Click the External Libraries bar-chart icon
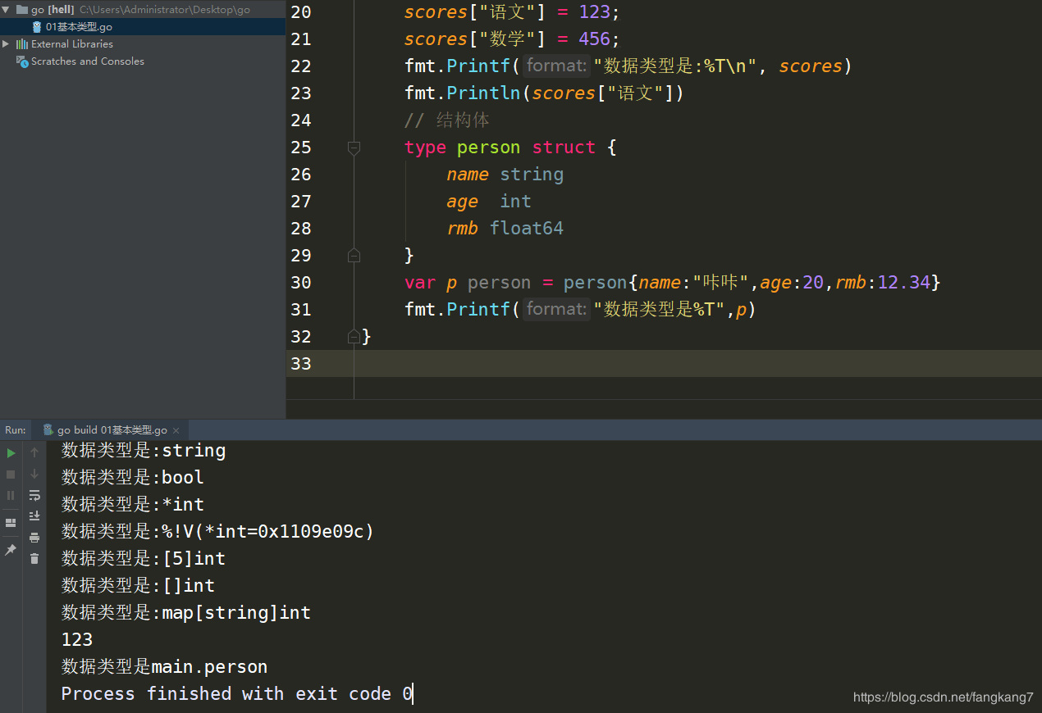Screen dimensions: 1042x713 tap(22, 44)
